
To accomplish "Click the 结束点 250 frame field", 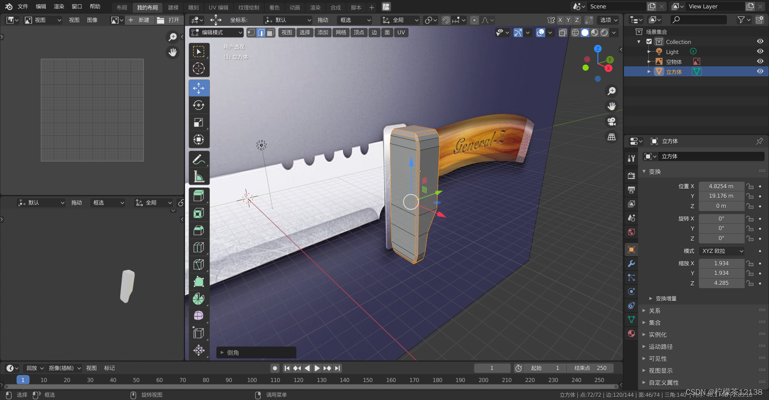I will tap(590, 368).
